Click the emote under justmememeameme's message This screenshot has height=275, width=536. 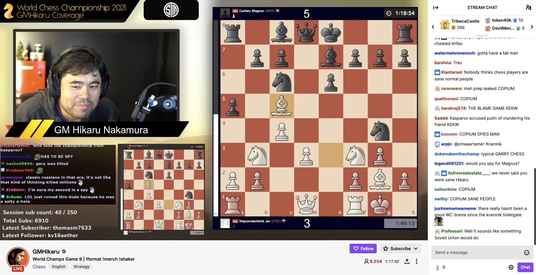pyautogui.click(x=439, y=221)
